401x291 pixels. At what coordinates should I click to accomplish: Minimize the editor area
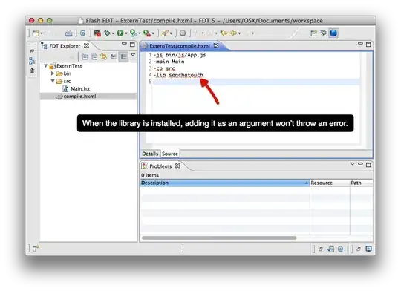(x=360, y=44)
